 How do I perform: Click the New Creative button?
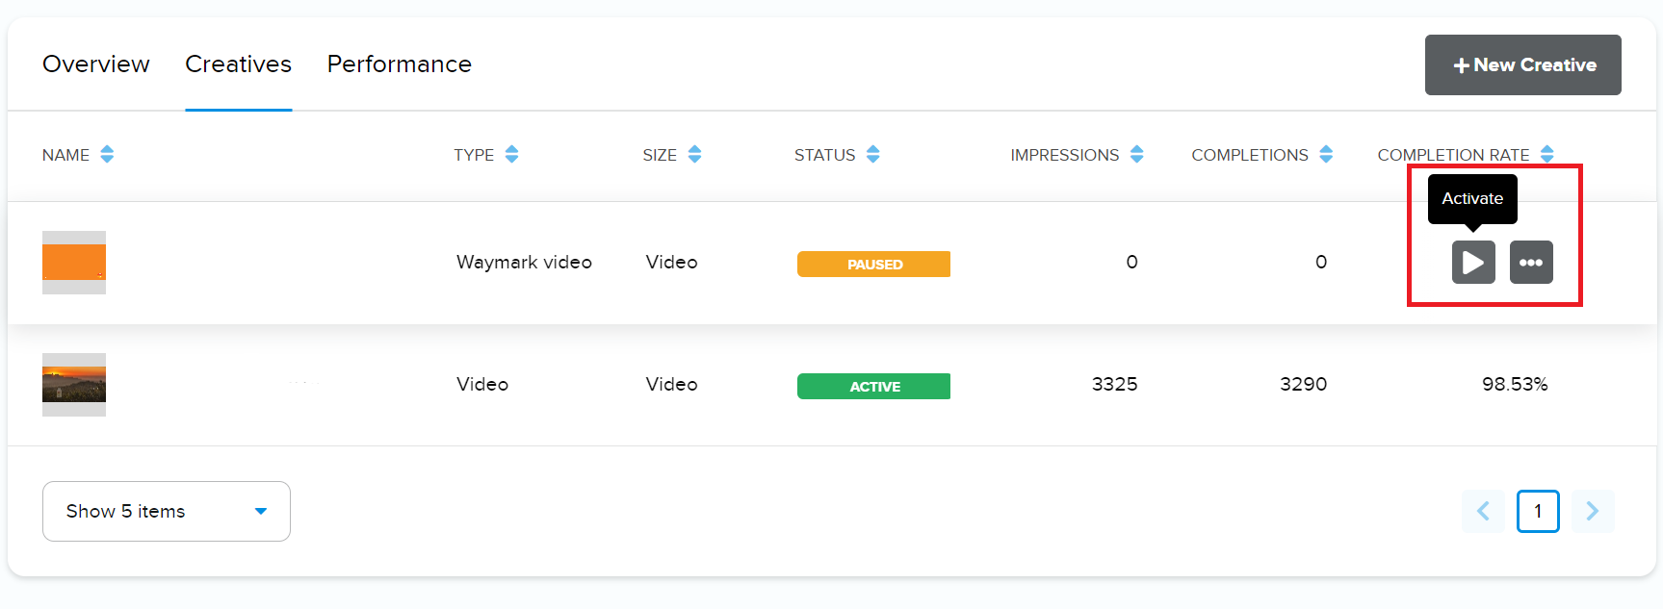point(1523,64)
